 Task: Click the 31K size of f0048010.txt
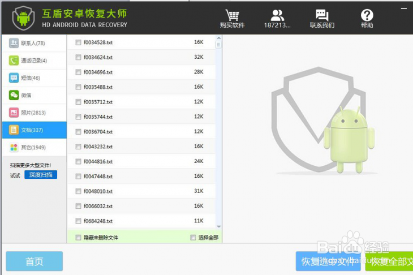tap(199, 191)
